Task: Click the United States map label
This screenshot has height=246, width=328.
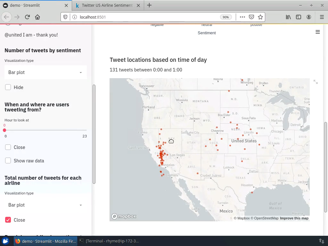Action: tap(244, 141)
